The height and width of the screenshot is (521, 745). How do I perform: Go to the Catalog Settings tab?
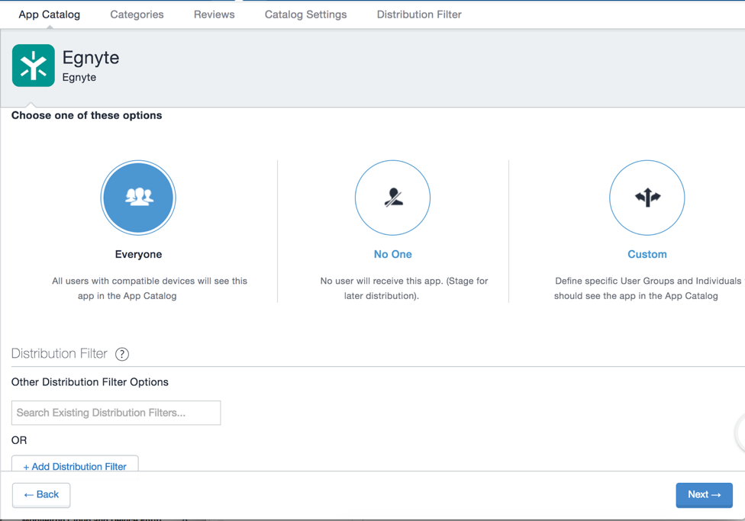pos(305,14)
